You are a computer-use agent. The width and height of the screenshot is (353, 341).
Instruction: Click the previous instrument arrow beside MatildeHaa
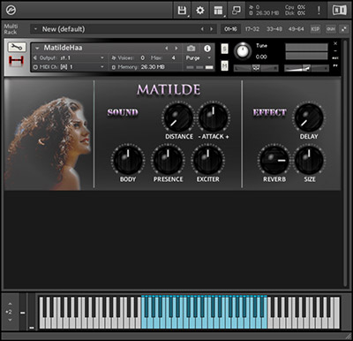click(x=167, y=48)
